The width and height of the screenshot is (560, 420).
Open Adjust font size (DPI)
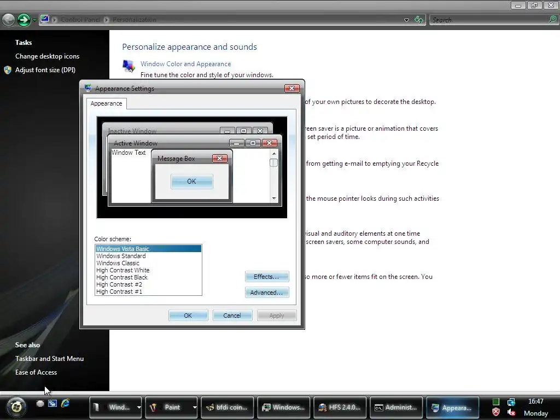45,70
